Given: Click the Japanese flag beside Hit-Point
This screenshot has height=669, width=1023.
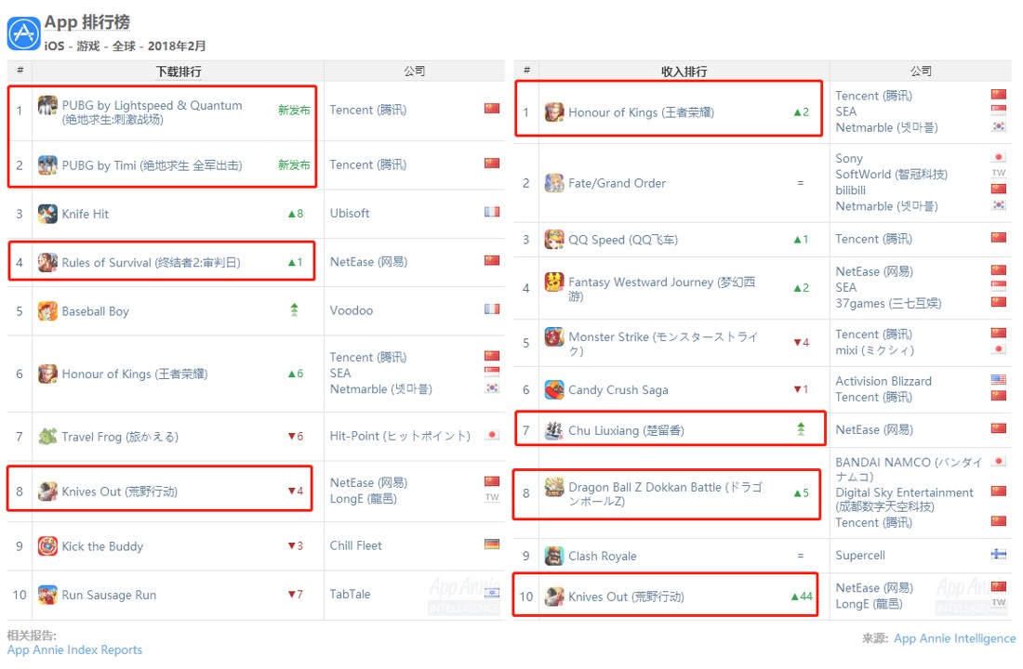Looking at the screenshot, I should [x=492, y=434].
